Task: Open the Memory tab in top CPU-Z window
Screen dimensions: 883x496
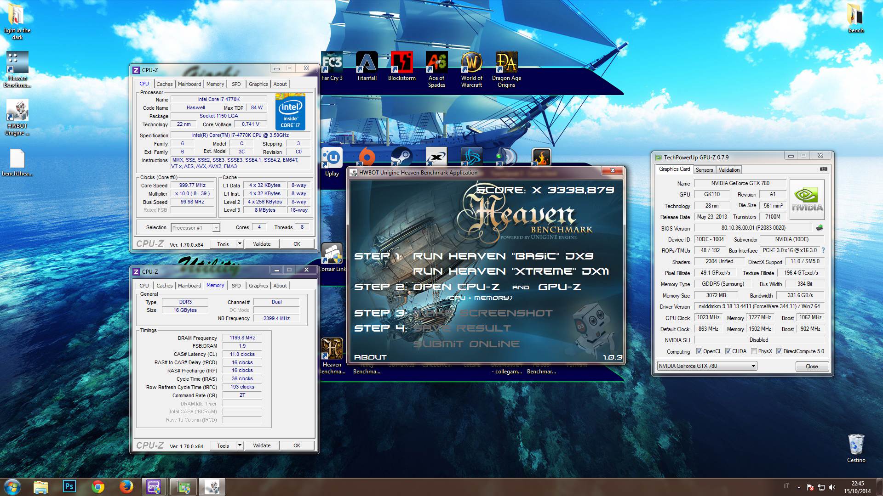Action: pyautogui.click(x=215, y=84)
